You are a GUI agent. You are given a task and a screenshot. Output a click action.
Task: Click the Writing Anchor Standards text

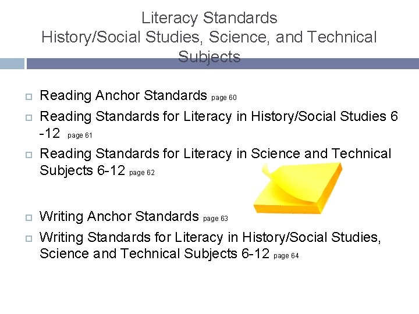(x=119, y=216)
